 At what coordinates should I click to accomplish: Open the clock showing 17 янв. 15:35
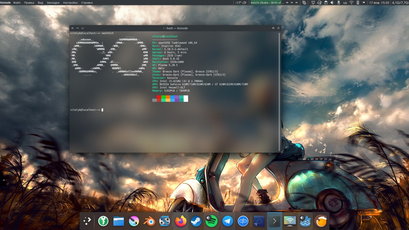click(x=379, y=3)
